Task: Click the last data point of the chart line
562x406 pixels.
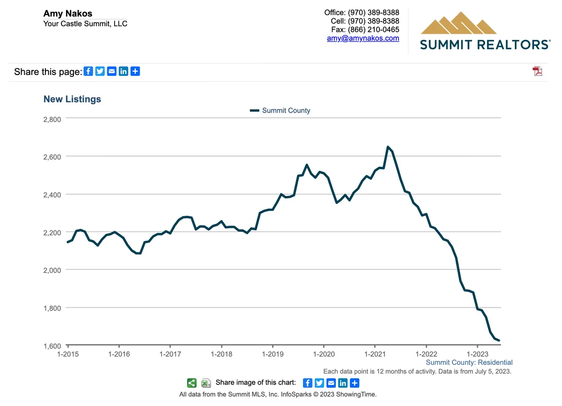Action: click(x=499, y=341)
